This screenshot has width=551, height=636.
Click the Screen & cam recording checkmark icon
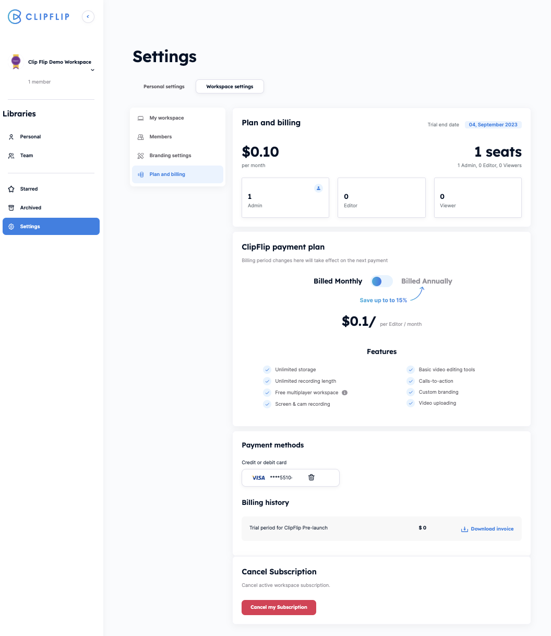[x=267, y=404]
